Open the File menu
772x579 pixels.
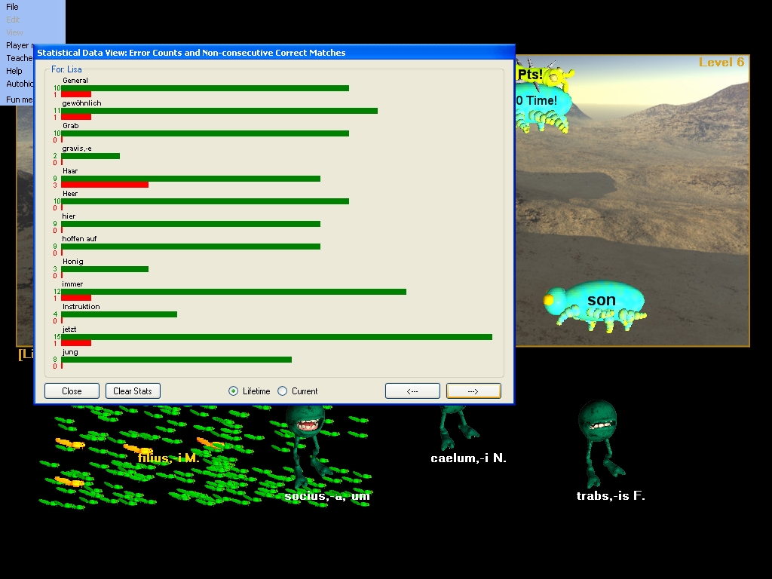point(12,7)
